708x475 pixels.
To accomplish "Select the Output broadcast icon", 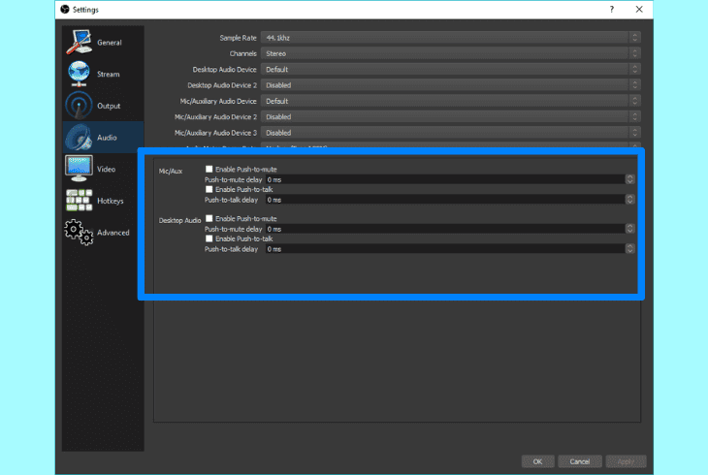I will point(79,106).
